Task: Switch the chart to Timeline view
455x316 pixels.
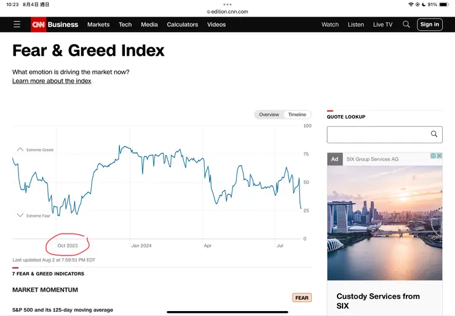Action: pos(297,115)
